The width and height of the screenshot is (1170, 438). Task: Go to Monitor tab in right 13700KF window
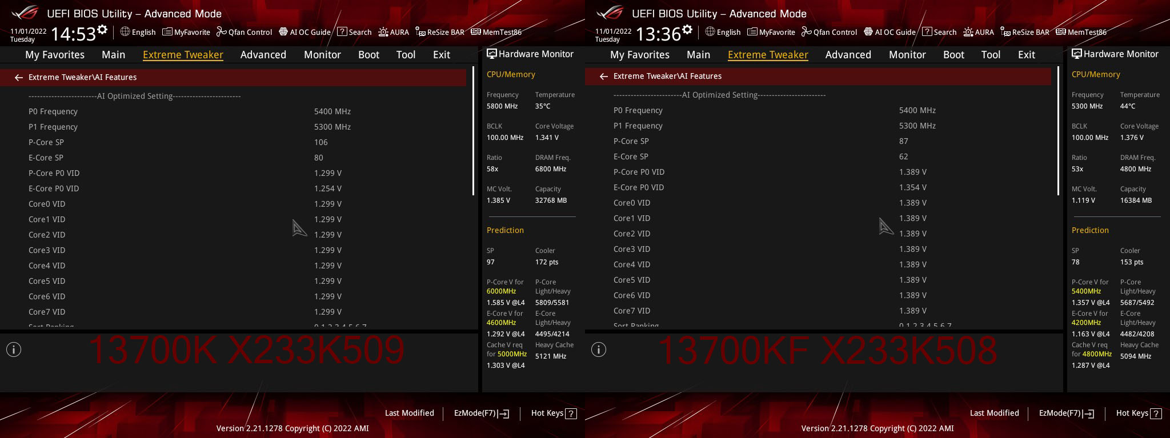pos(908,55)
